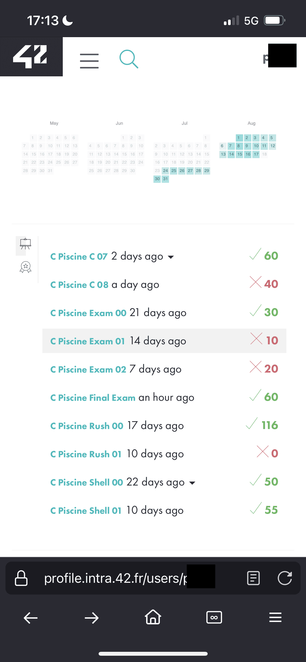The image size is (306, 662).
Task: Select the achievements badge sidebar icon
Action: (26, 267)
